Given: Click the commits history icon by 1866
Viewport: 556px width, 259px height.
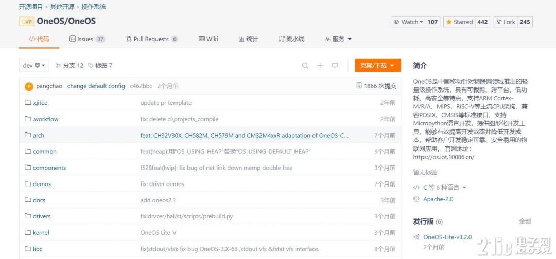Looking at the screenshot, I should 359,86.
